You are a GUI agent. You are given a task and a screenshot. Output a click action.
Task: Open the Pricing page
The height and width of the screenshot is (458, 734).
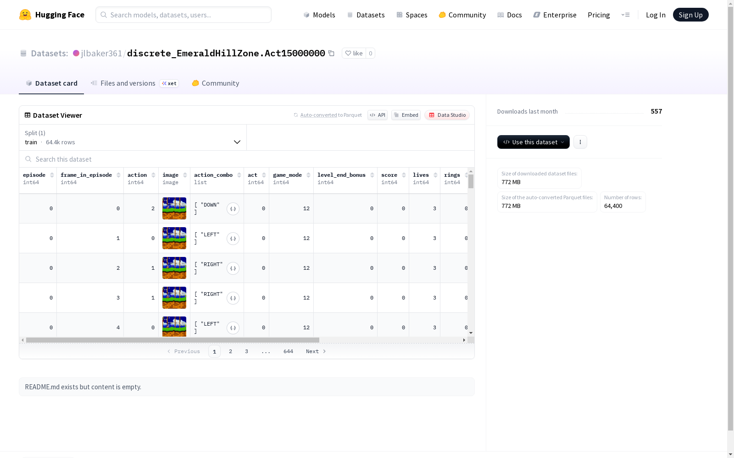[599, 15]
